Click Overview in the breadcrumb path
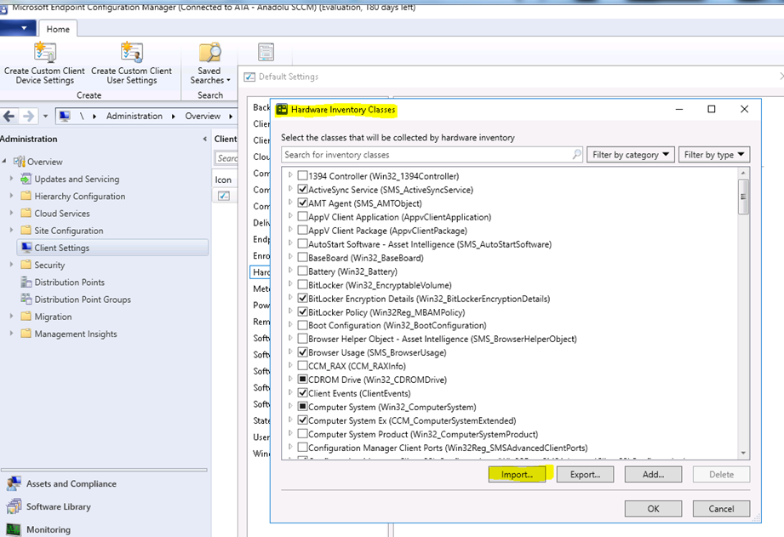The width and height of the screenshot is (784, 537). point(203,116)
